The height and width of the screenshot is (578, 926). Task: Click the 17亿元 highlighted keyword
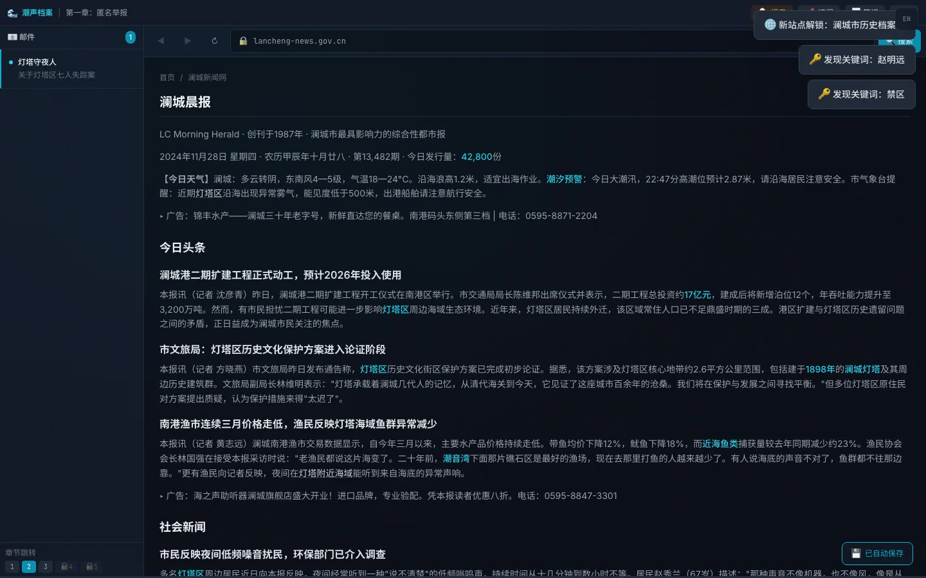(698, 295)
